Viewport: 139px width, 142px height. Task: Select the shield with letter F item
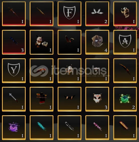69,14
